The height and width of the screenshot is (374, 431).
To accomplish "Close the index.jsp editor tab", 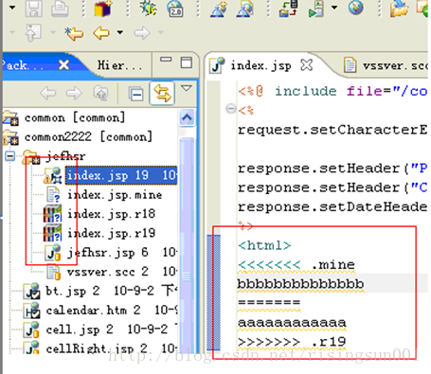I will click(x=306, y=65).
